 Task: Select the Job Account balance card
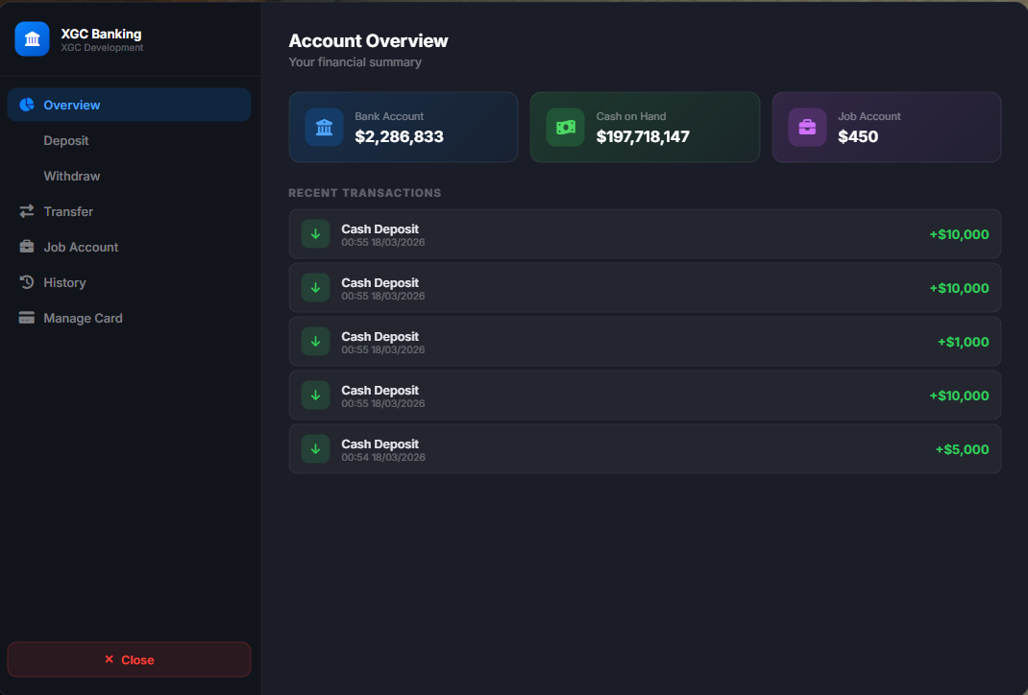tap(887, 127)
